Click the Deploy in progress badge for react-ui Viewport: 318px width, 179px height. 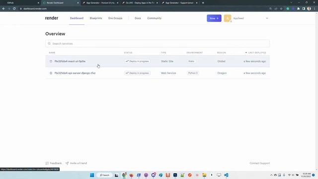[x=137, y=61]
